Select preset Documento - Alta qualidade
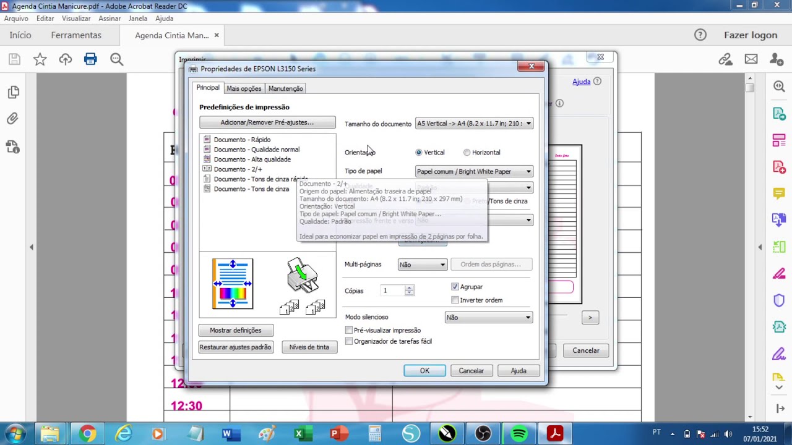The width and height of the screenshot is (792, 445). [x=252, y=159]
